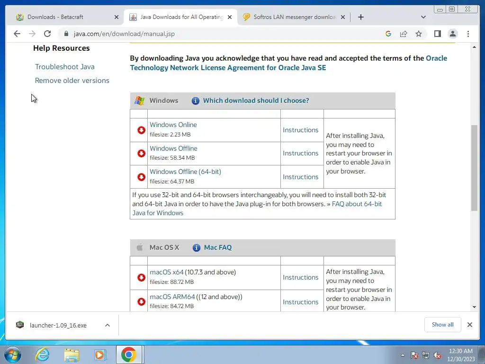Open Troubleshoot Java link

pos(64,66)
